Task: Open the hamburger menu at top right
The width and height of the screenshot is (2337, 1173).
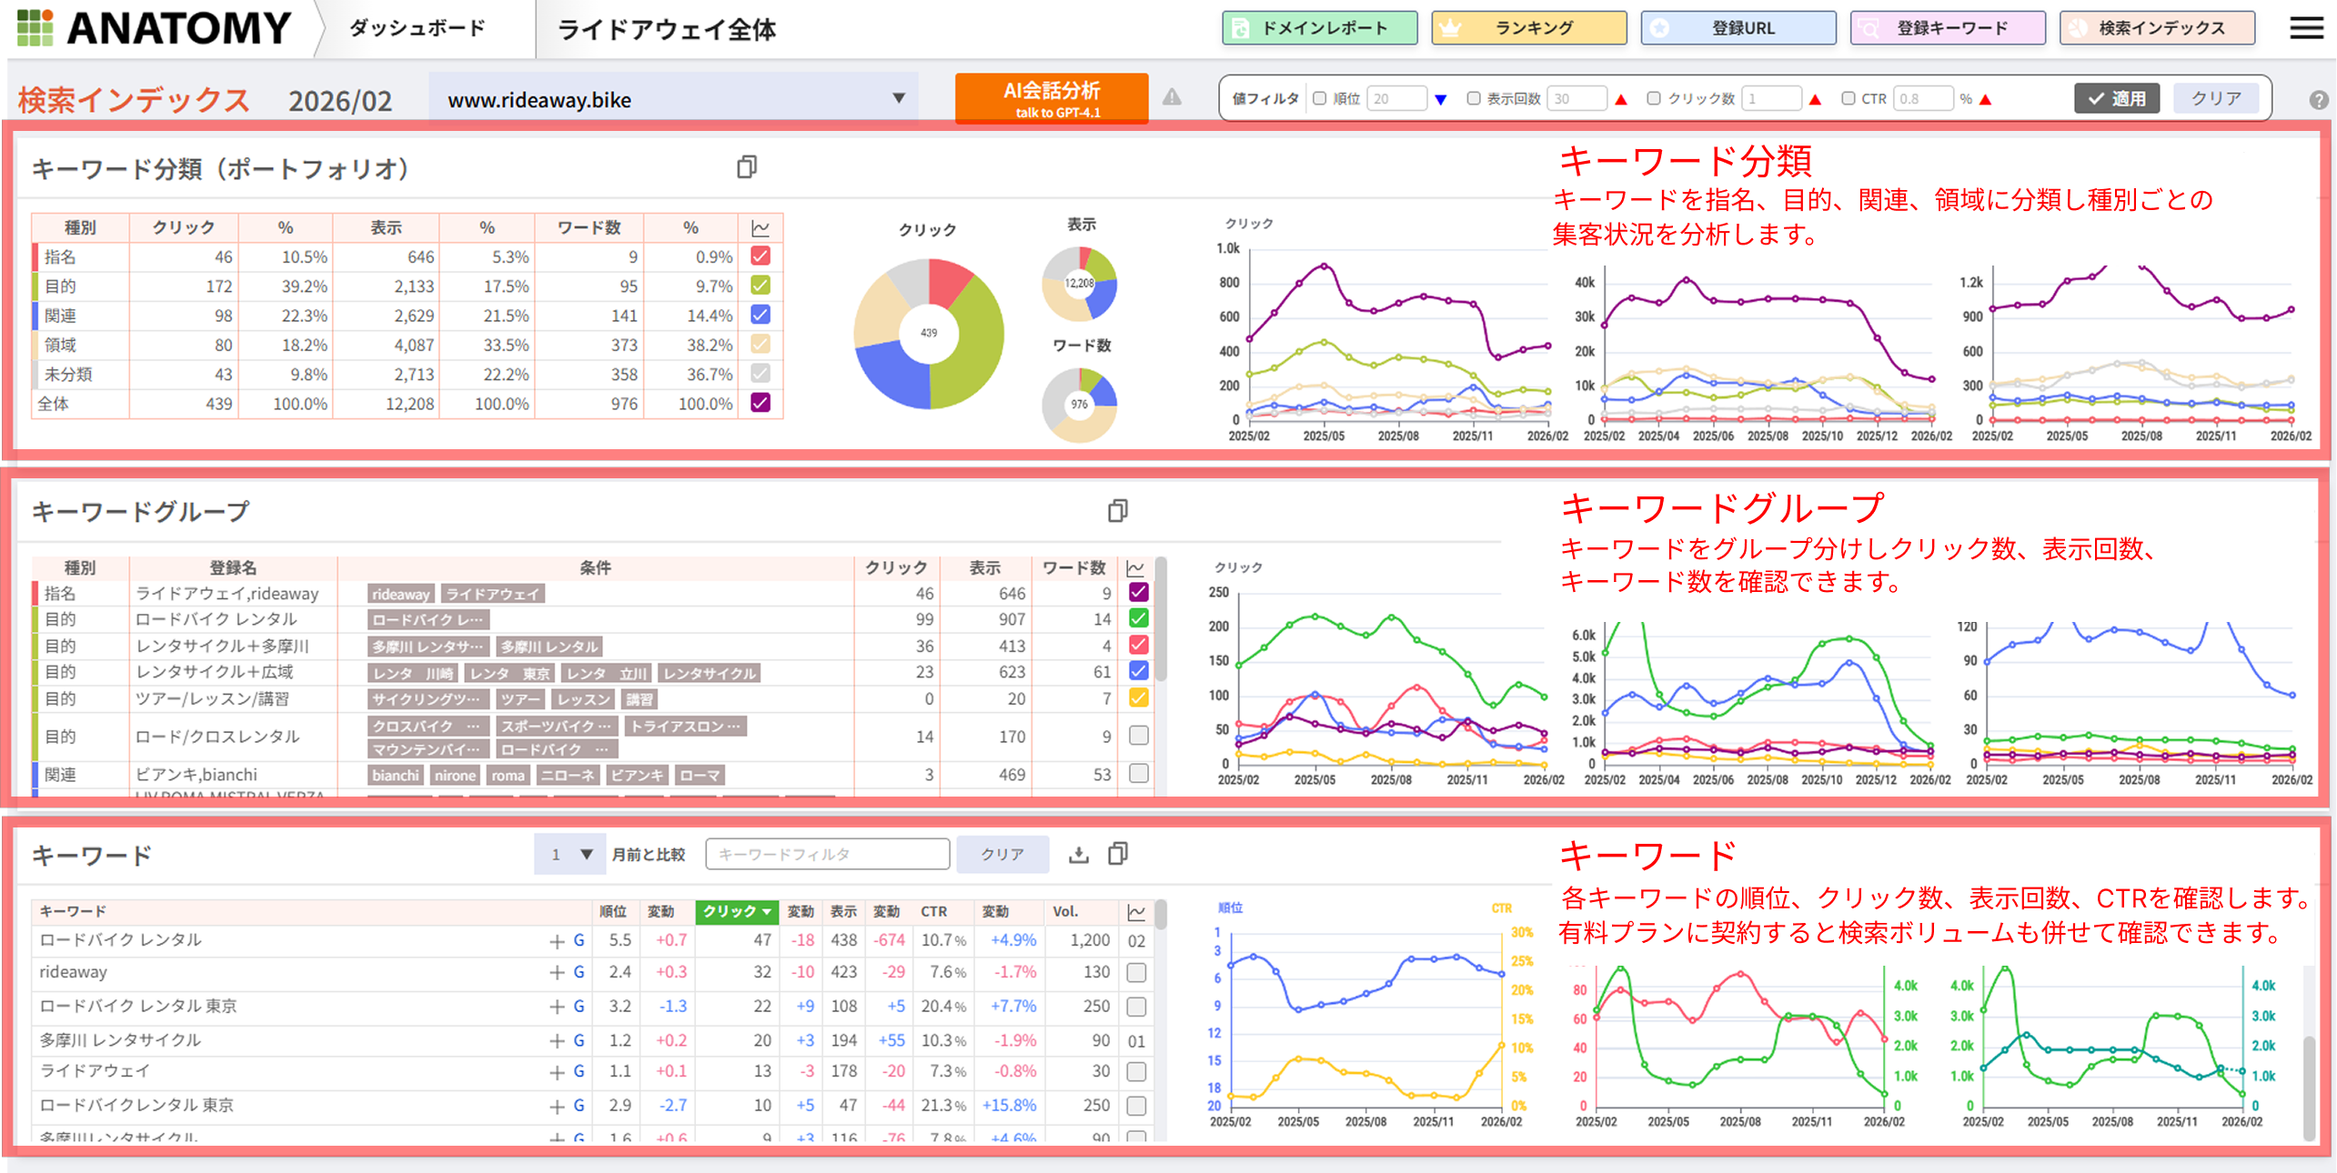Action: 2305,28
